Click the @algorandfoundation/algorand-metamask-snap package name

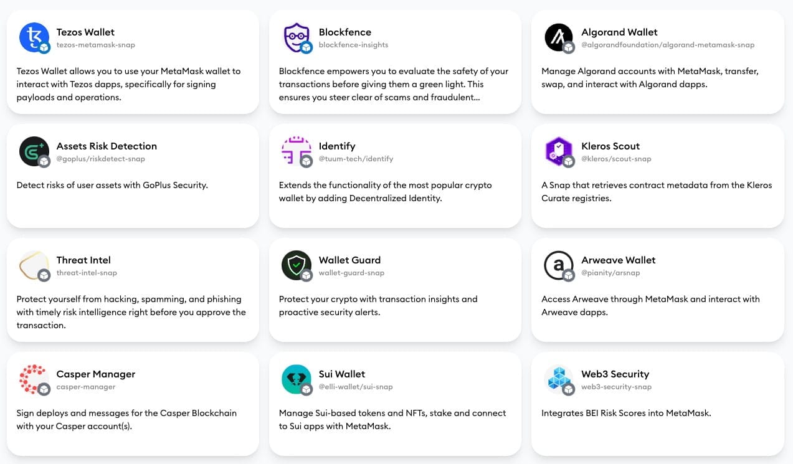pos(668,45)
